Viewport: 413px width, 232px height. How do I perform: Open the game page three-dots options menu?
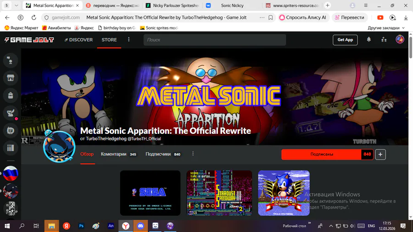point(193,154)
